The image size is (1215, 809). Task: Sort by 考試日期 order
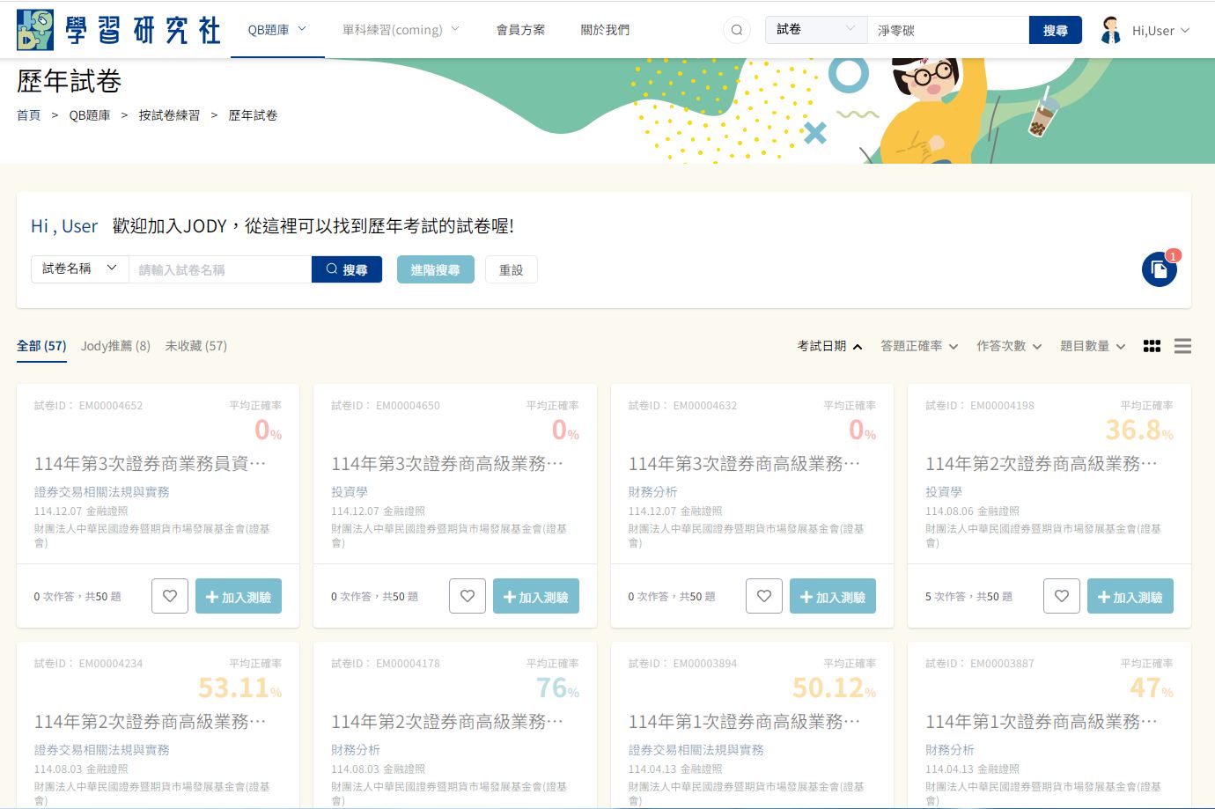pos(828,346)
